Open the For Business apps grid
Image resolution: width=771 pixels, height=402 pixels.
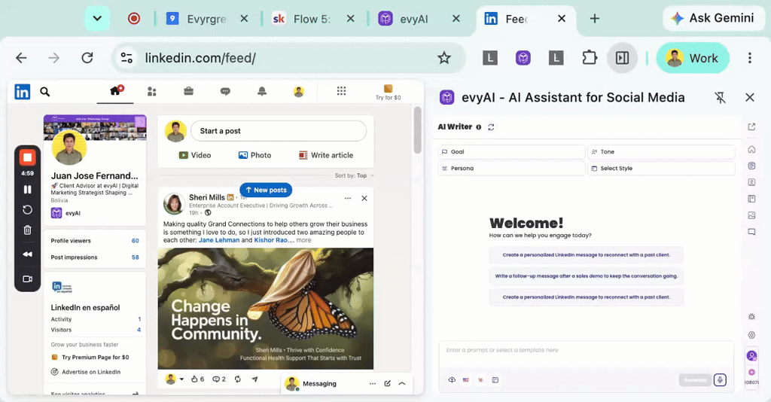[x=341, y=91]
